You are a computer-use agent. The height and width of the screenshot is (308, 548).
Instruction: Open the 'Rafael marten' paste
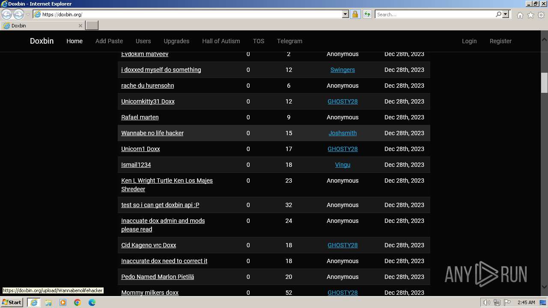click(x=140, y=117)
